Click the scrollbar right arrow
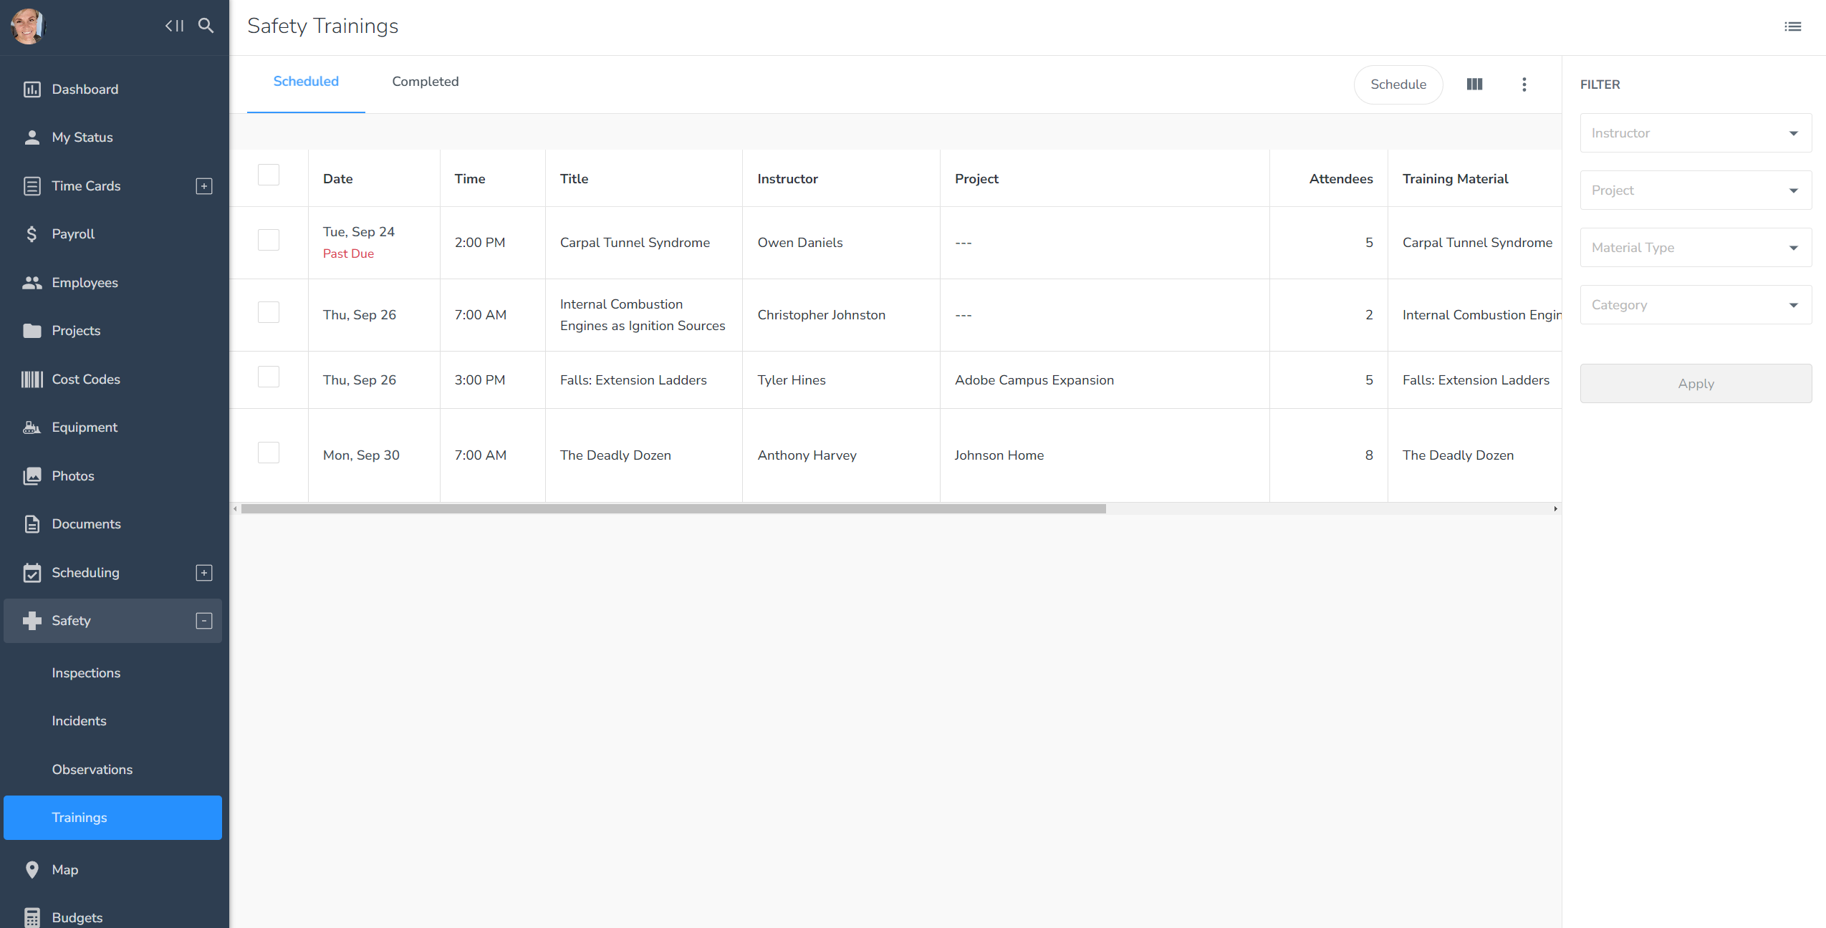The height and width of the screenshot is (928, 1826). click(1555, 509)
